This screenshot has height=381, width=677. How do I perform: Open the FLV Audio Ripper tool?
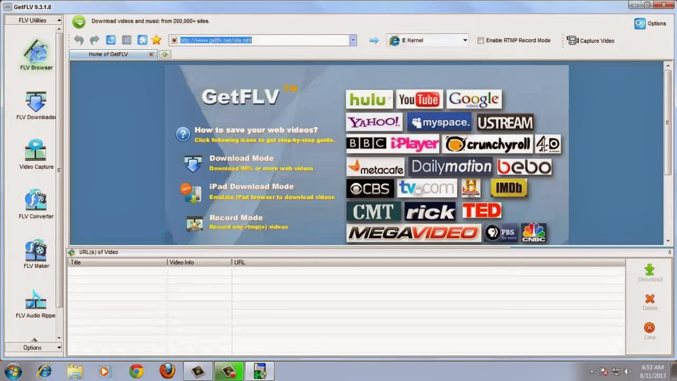coord(35,304)
